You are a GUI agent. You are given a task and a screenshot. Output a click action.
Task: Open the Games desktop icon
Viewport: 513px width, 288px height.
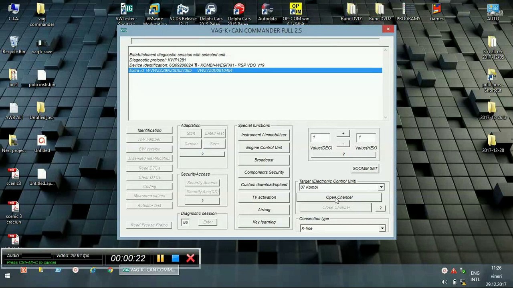pyautogui.click(x=436, y=12)
